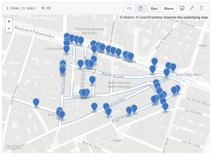Select the lone marker below Rue de la Lune

pos(92,80)
